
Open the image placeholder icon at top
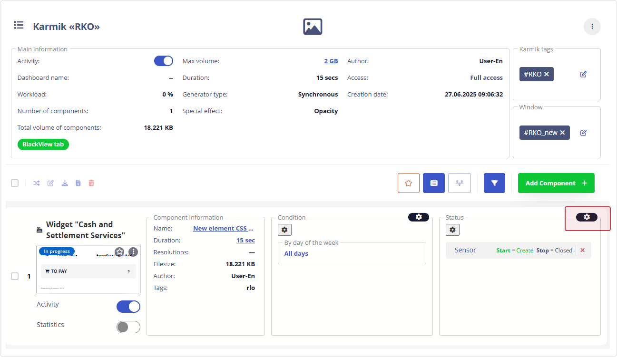click(312, 26)
